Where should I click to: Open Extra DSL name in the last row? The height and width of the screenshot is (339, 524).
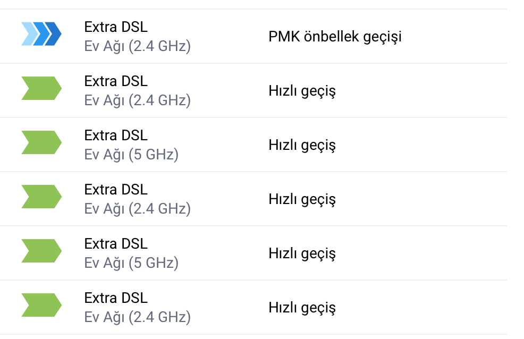coord(116,298)
